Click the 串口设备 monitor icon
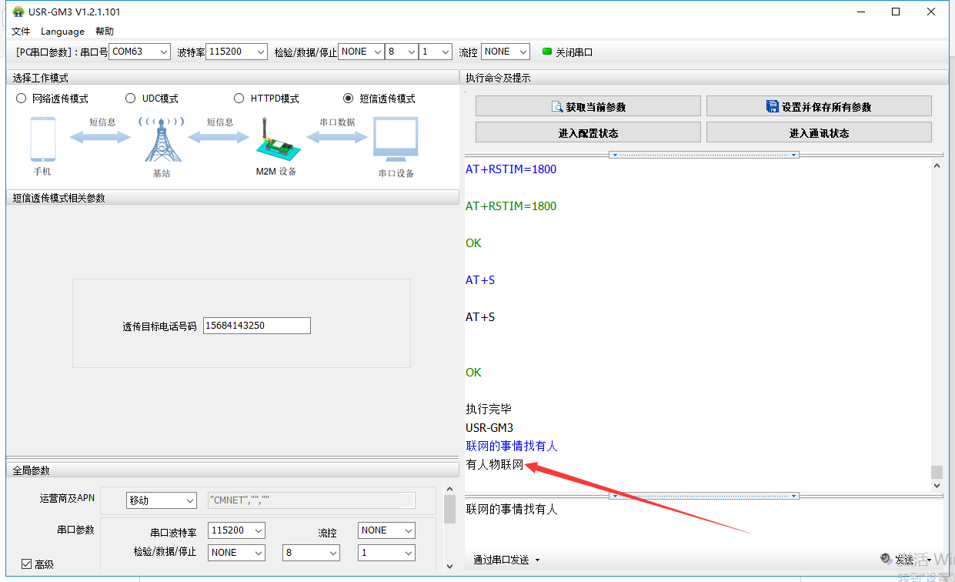This screenshot has width=955, height=582. 396,139
